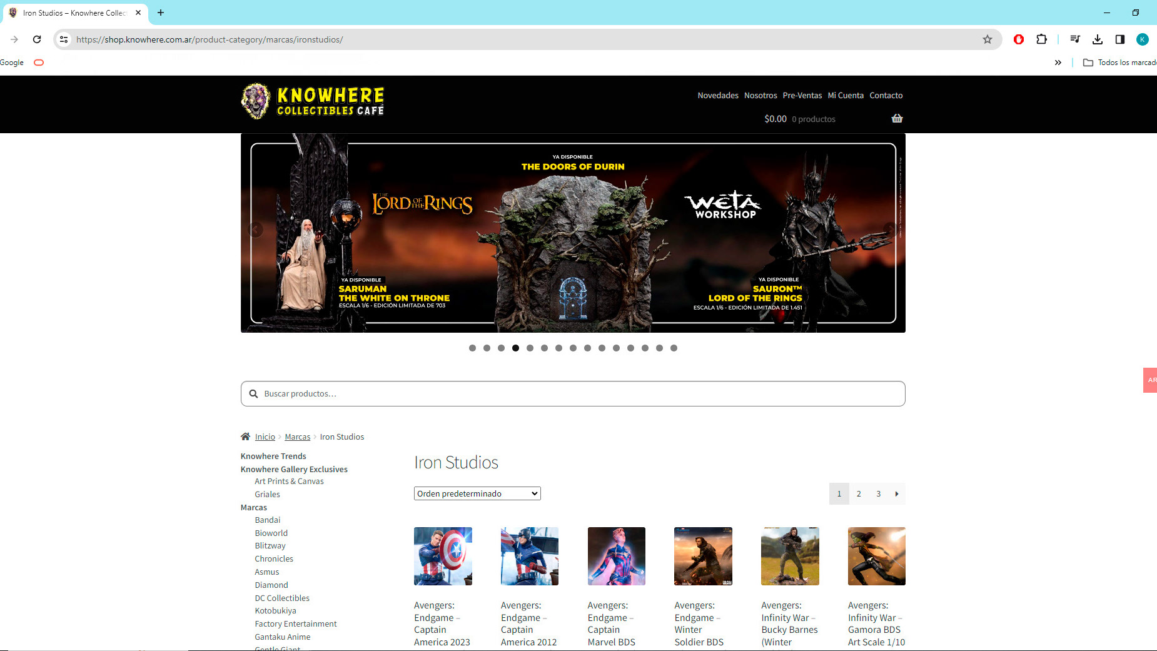The height and width of the screenshot is (651, 1157).
Task: Open Chronicles brand link
Action: pyautogui.click(x=274, y=558)
